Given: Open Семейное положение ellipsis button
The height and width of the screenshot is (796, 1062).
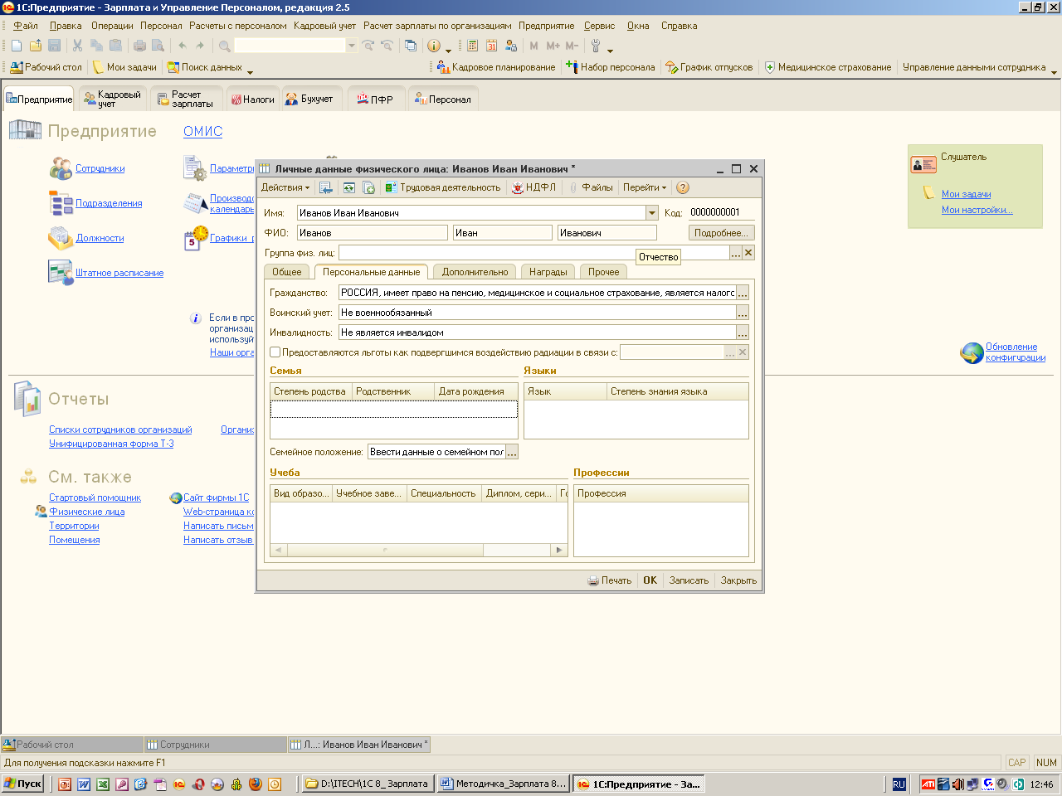Looking at the screenshot, I should (x=512, y=452).
